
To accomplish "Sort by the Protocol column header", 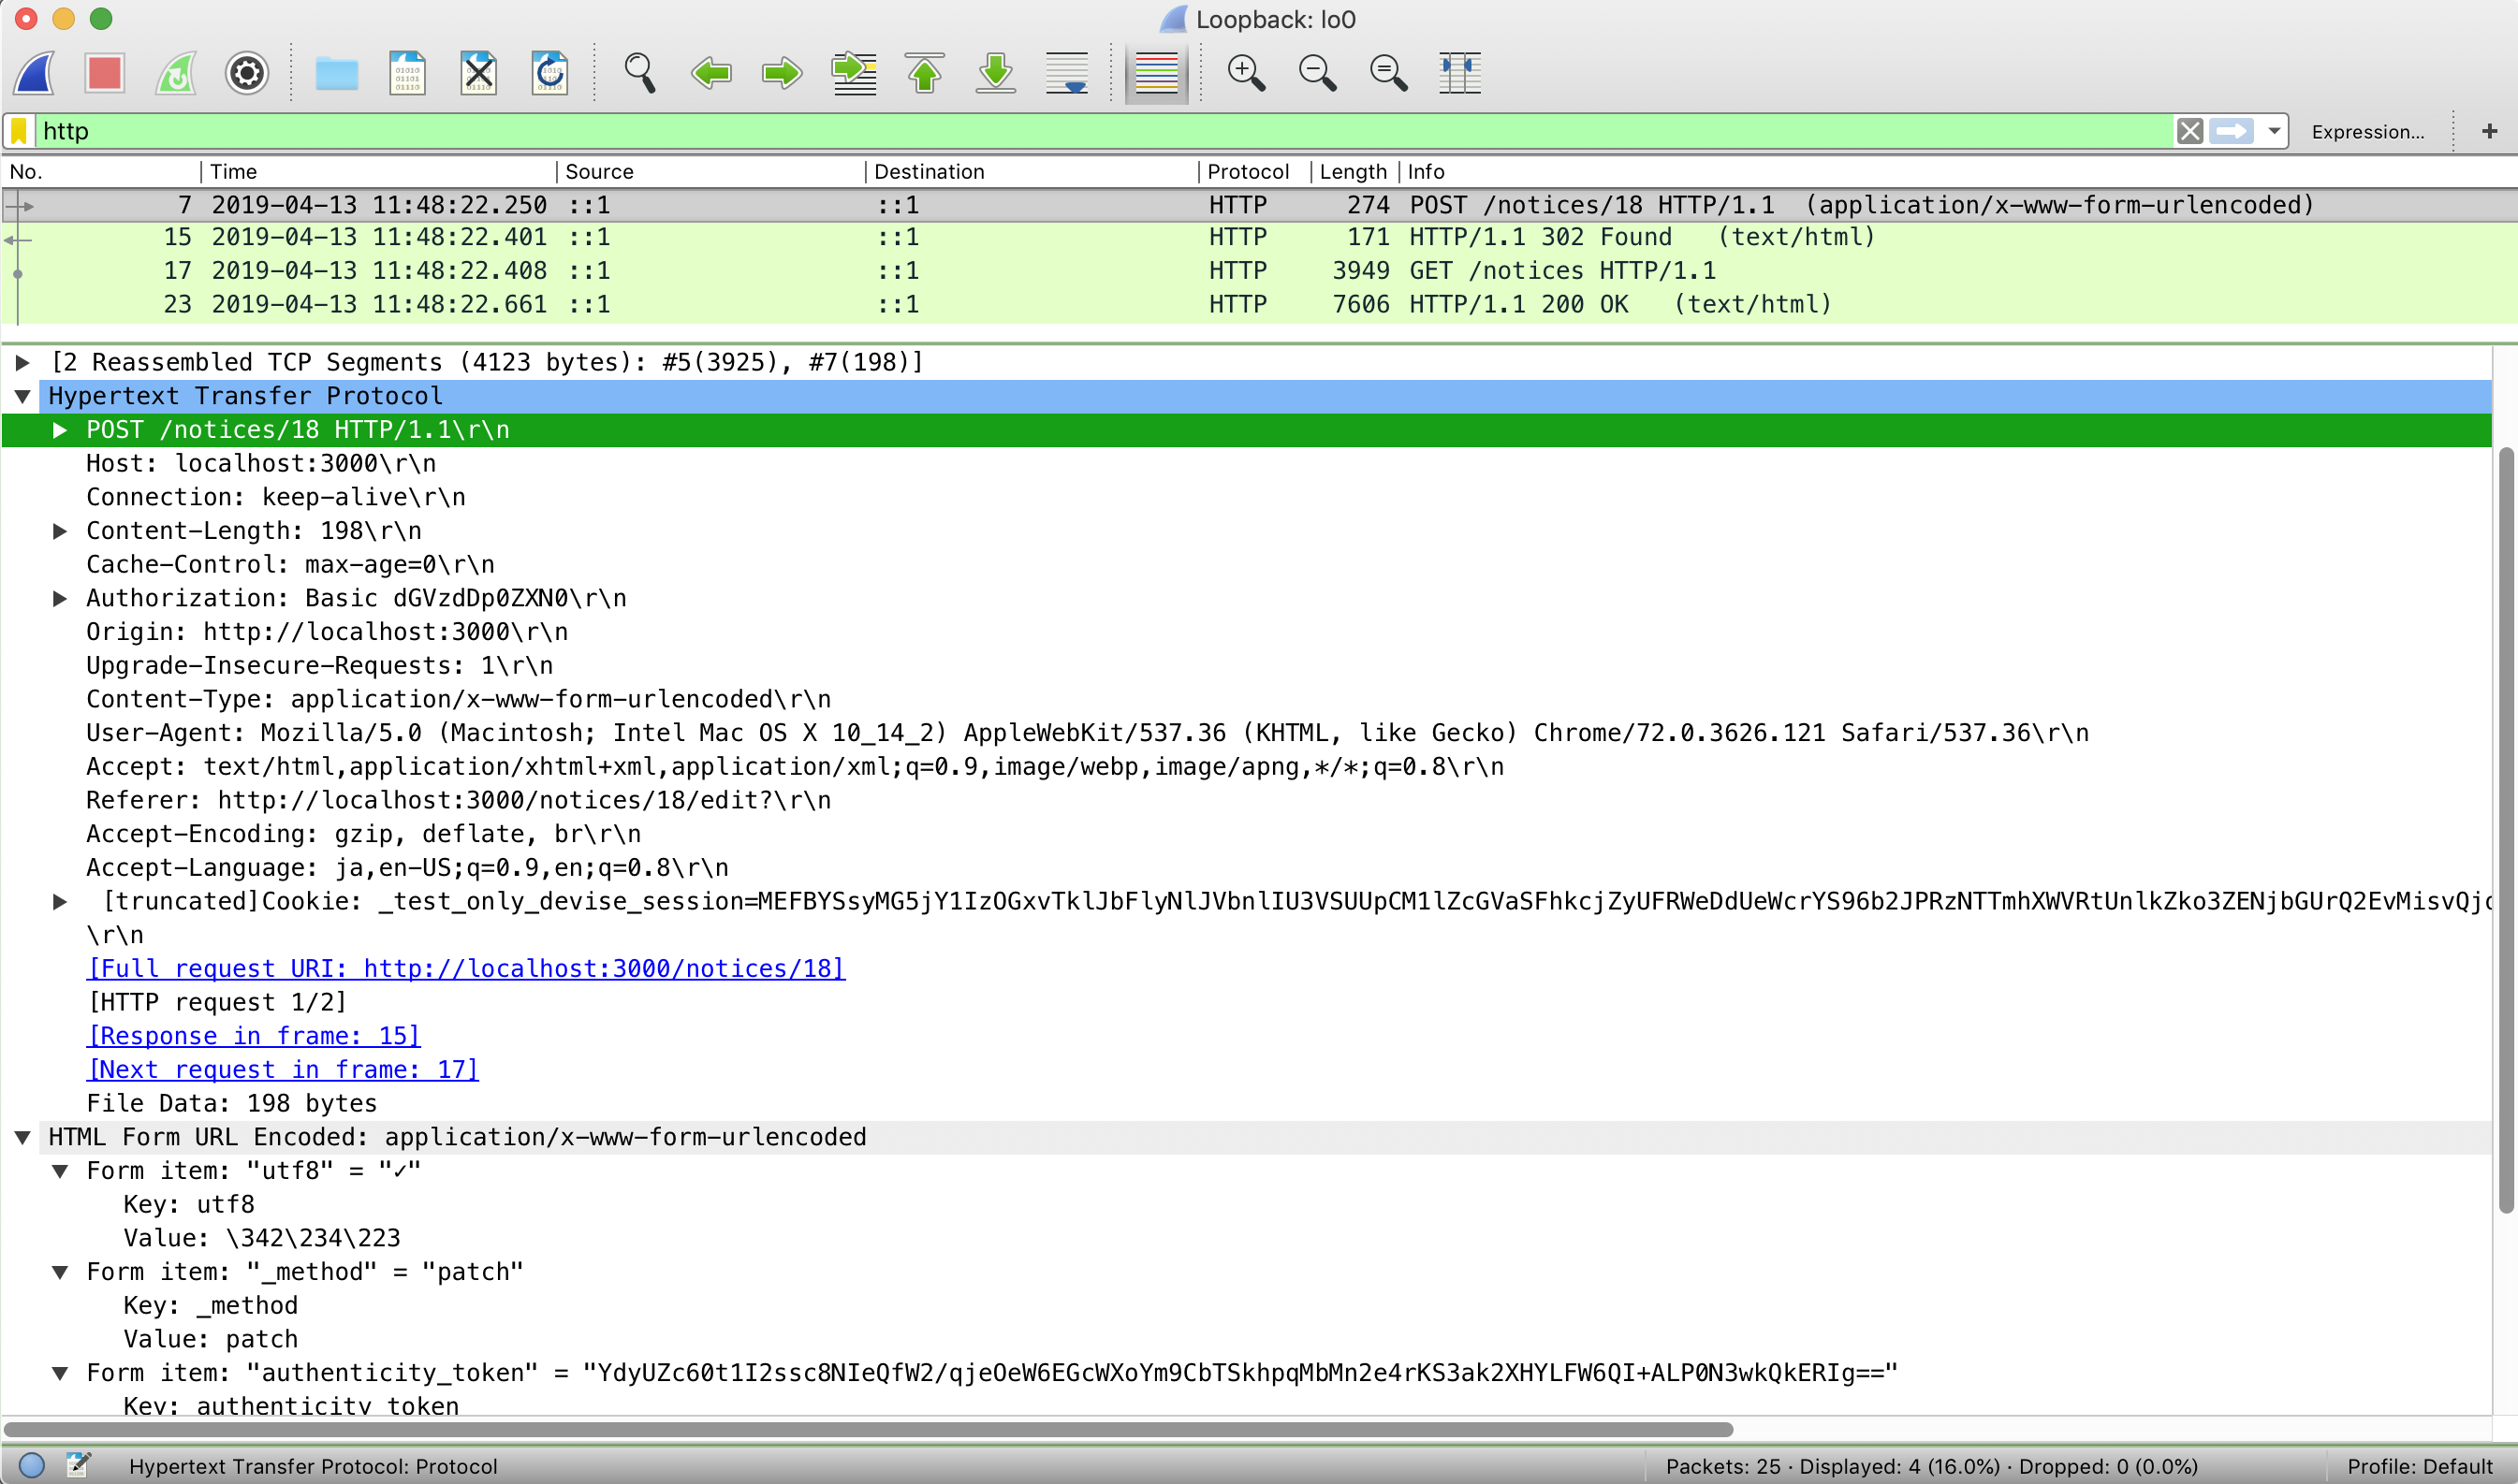I will click(1248, 172).
